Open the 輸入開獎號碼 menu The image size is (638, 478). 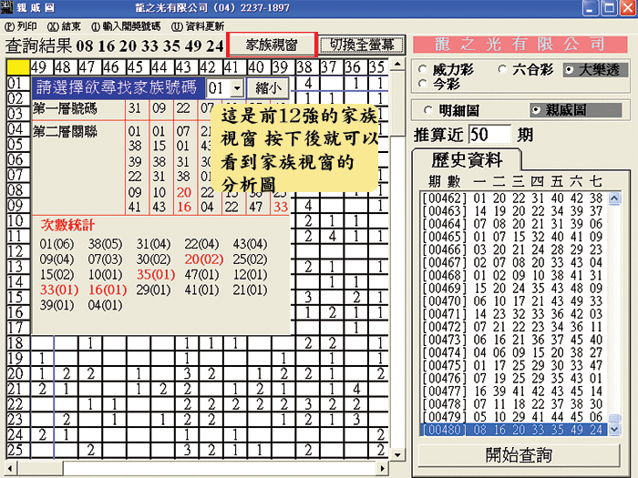tap(126, 26)
